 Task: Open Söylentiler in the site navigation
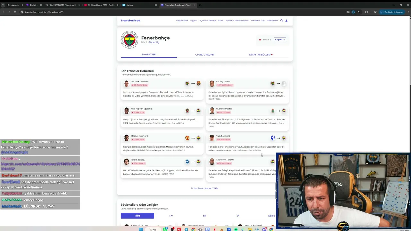[182, 21]
